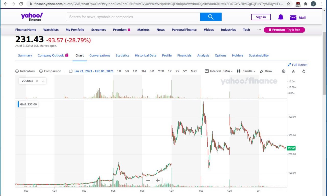Add Indicators to the chart
This screenshot has height=196, width=327.
(x=25, y=71)
